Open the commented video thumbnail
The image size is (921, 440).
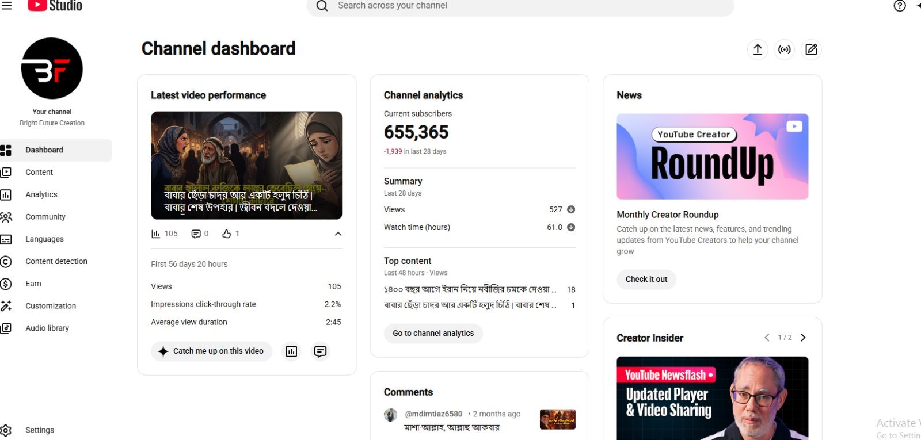click(x=557, y=419)
